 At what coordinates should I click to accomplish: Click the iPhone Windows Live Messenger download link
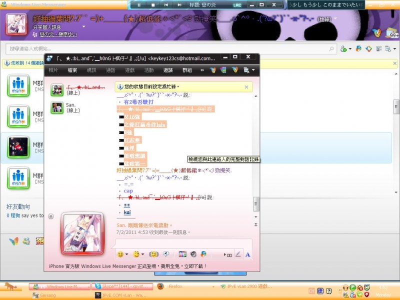pos(128,266)
